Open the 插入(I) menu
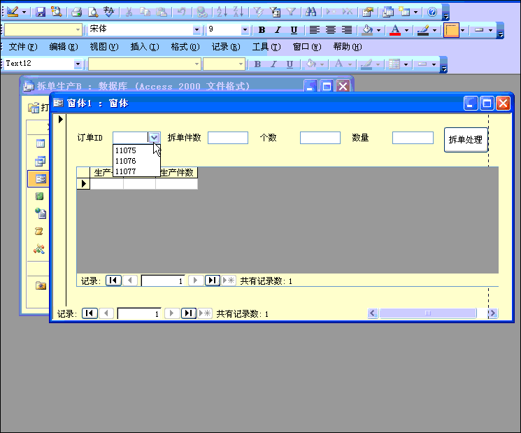 145,47
